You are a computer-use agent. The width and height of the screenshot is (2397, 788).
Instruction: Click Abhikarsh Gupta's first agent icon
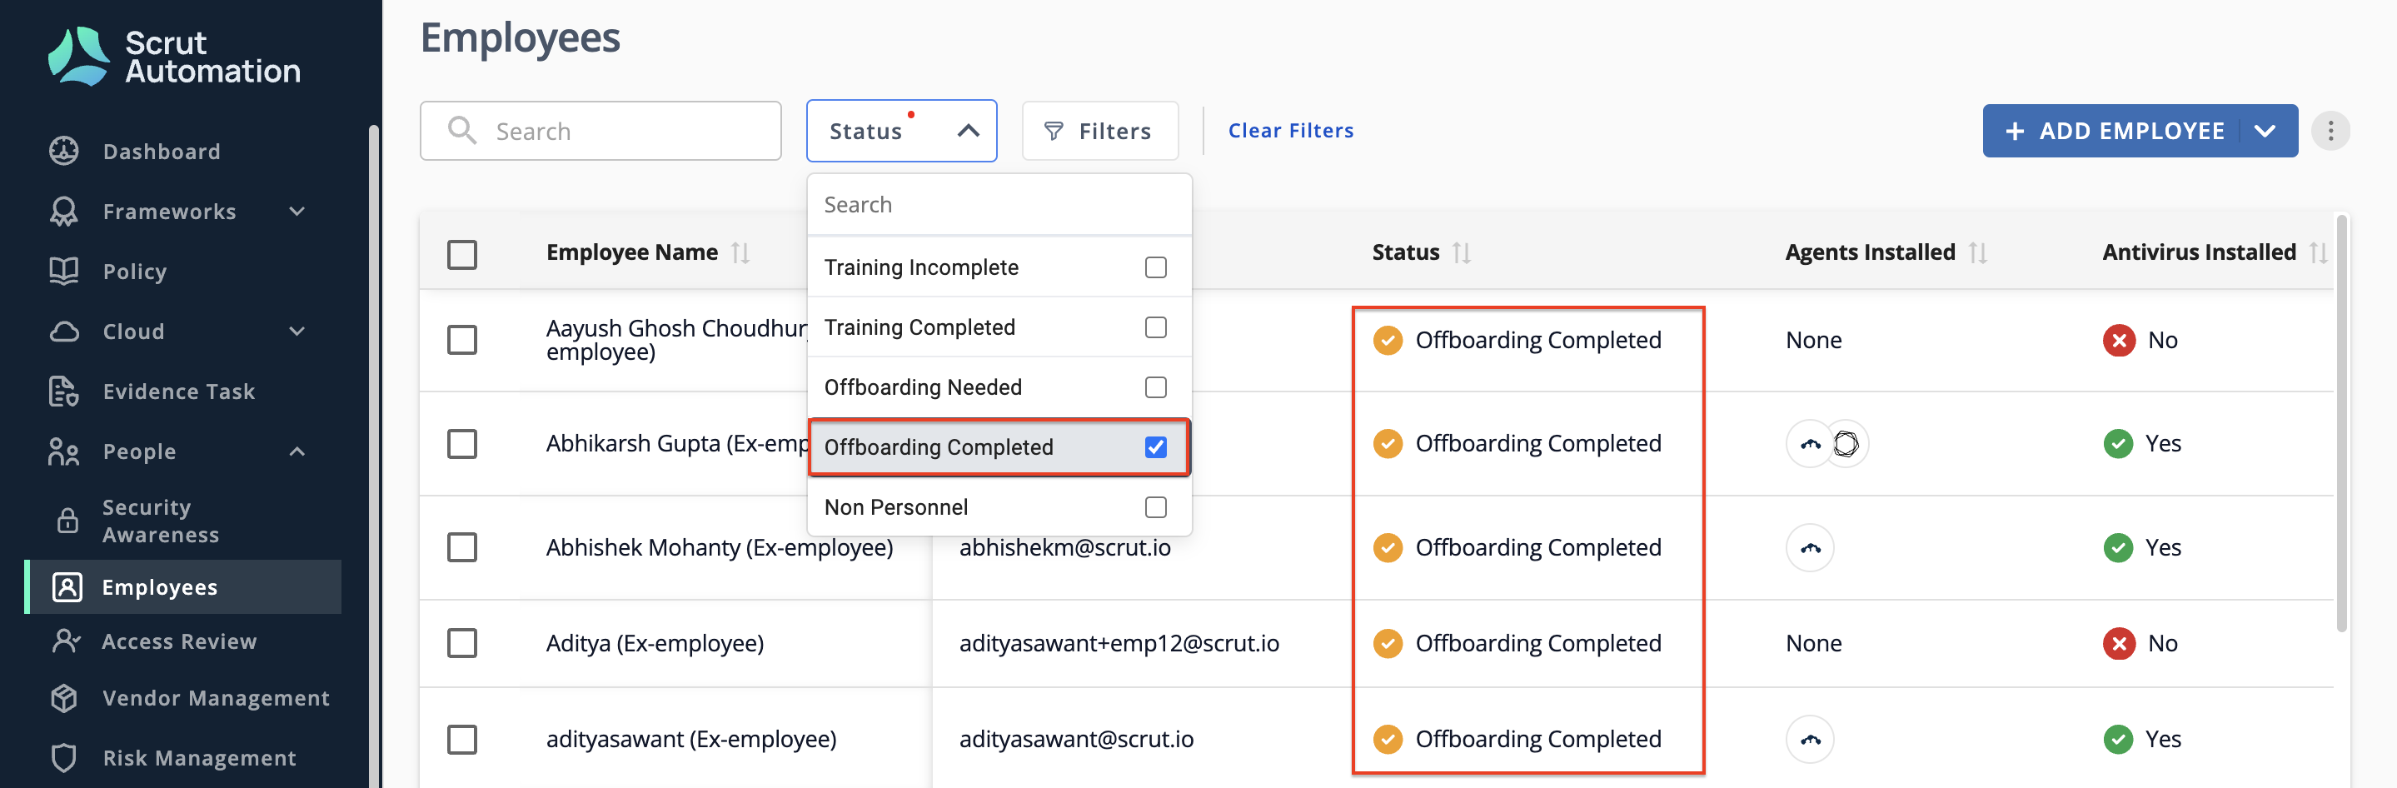click(x=1810, y=444)
